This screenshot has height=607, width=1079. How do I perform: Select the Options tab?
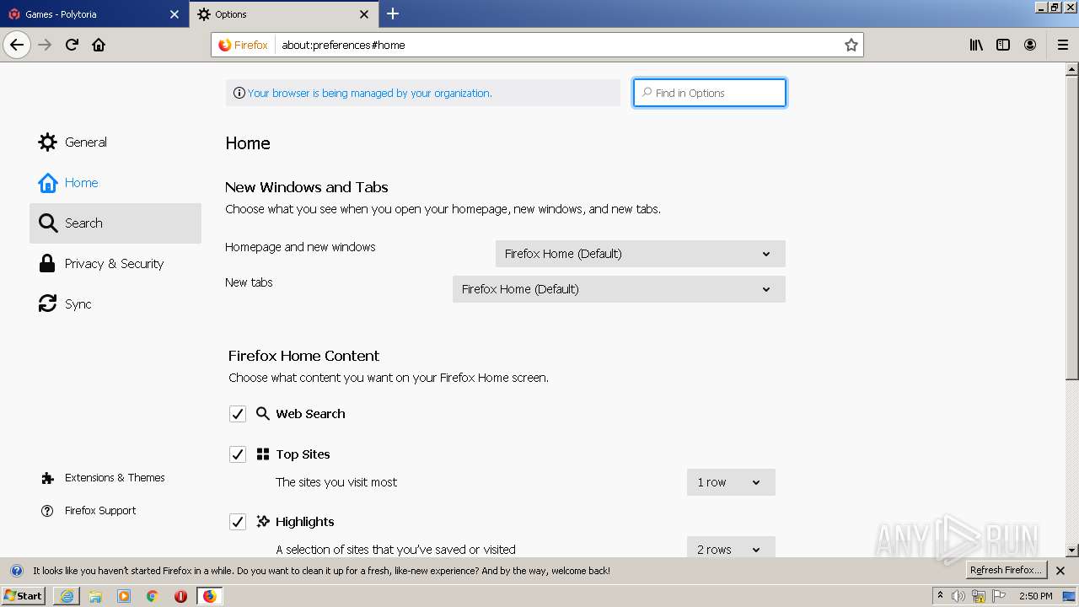(x=284, y=14)
